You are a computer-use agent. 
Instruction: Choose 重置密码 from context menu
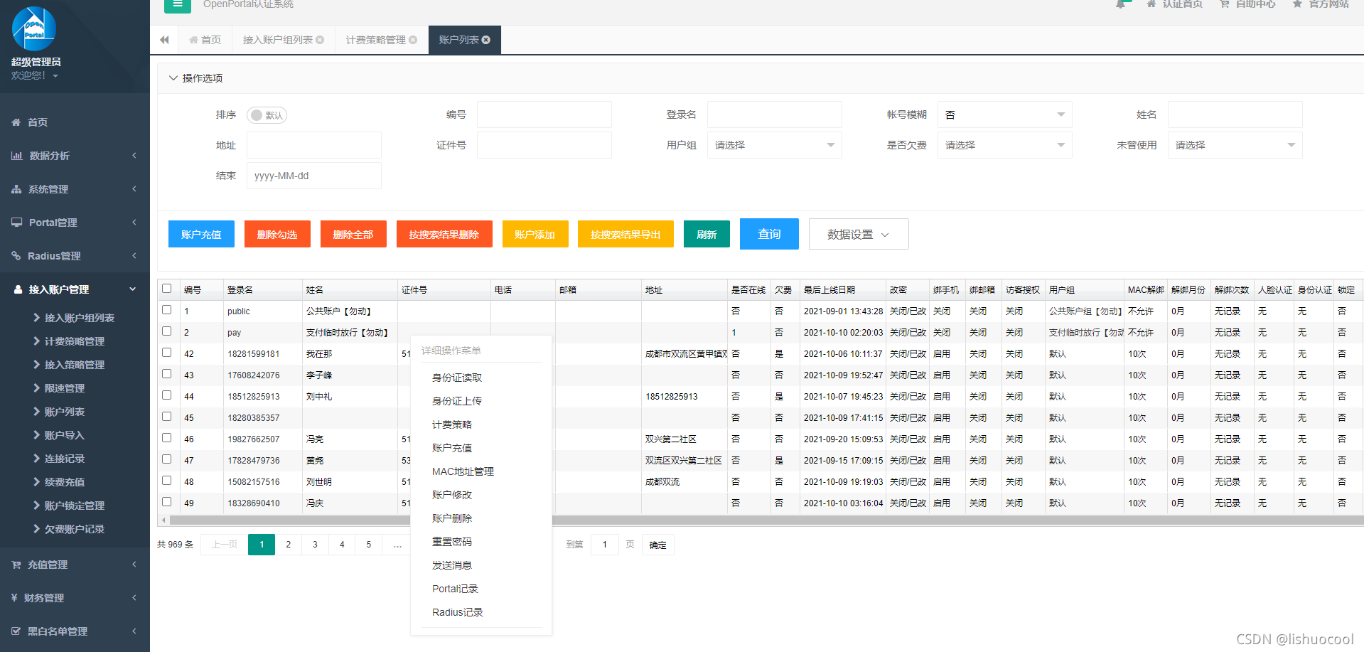pyautogui.click(x=452, y=542)
